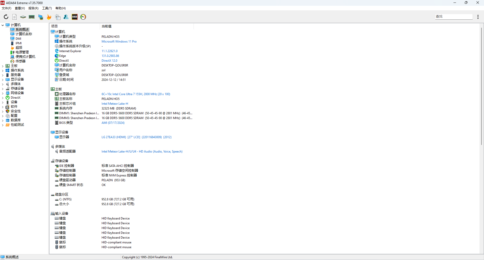
Task: Click the 查找 search field
Action: [x=454, y=17]
